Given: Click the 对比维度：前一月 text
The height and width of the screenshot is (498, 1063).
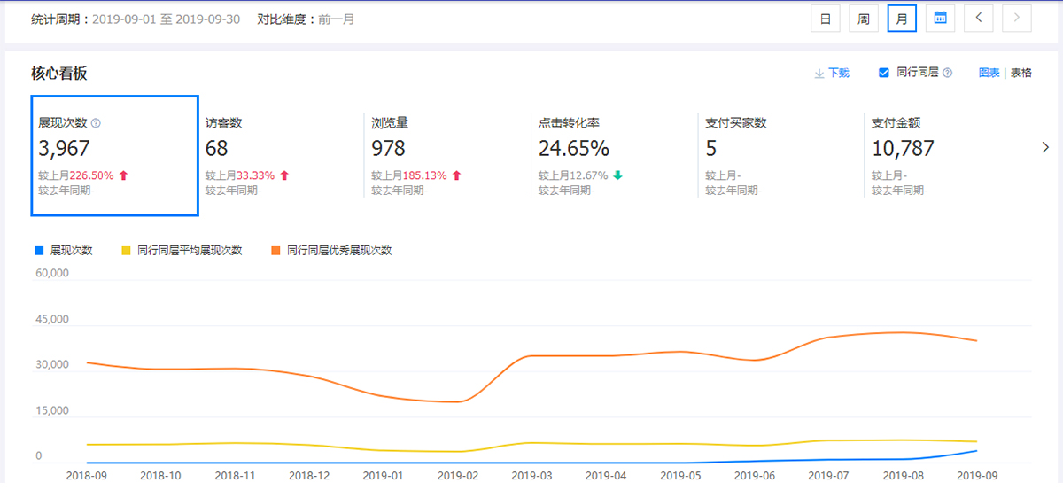Looking at the screenshot, I should (306, 19).
